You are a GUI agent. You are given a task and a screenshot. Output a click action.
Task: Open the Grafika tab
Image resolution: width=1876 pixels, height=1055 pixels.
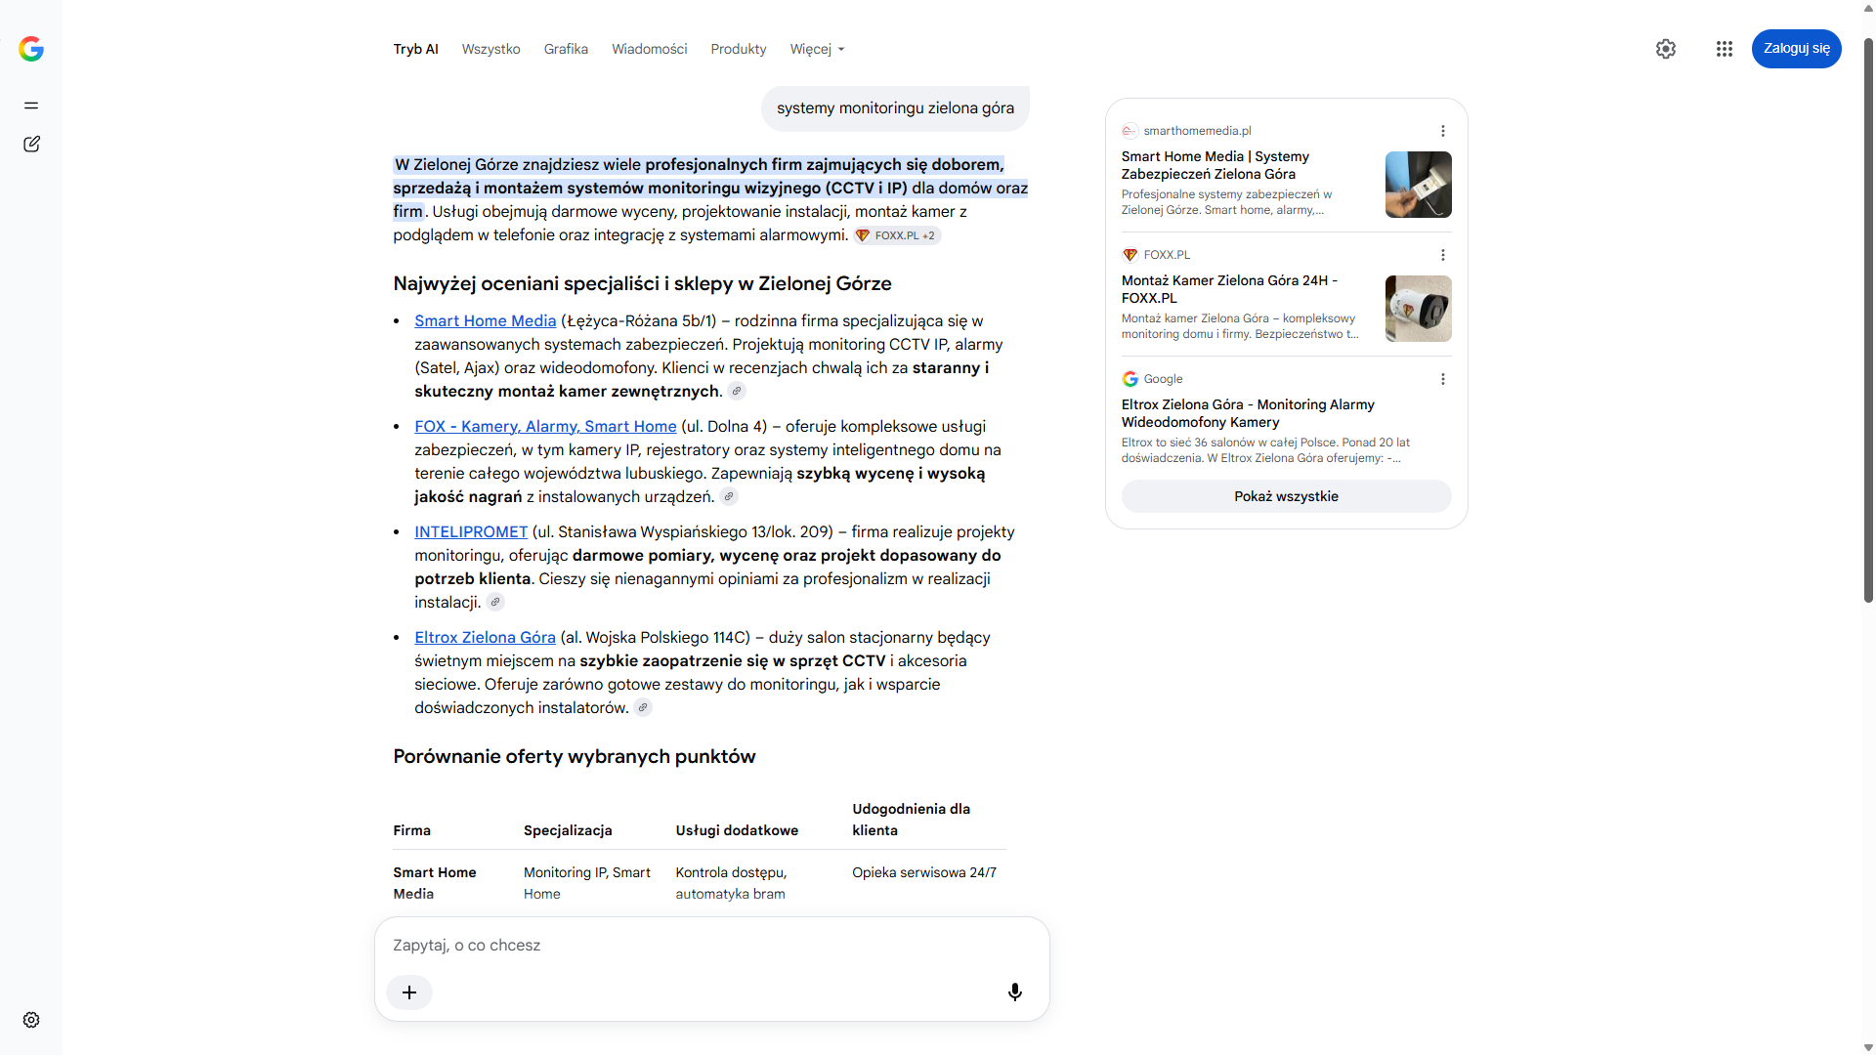click(x=566, y=49)
